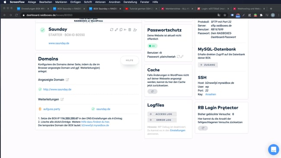Click 'Hilfe dazu findest du hier' link

(95, 122)
